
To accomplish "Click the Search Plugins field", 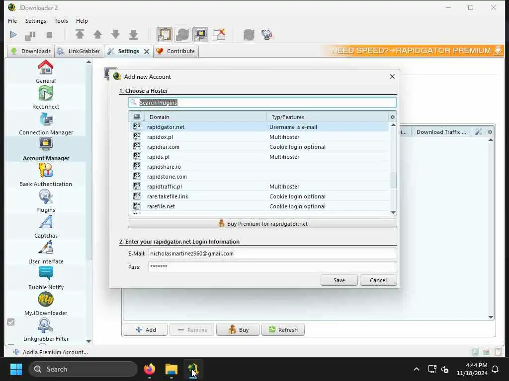I will (x=262, y=103).
